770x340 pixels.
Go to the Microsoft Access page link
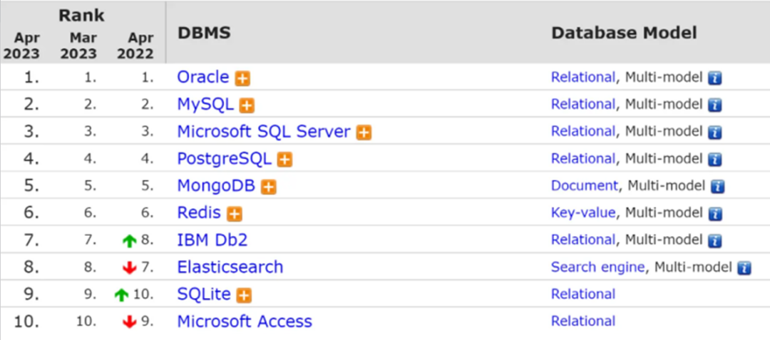coord(245,321)
